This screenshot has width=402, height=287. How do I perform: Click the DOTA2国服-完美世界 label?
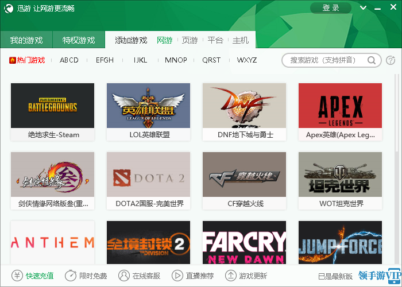pos(150,204)
